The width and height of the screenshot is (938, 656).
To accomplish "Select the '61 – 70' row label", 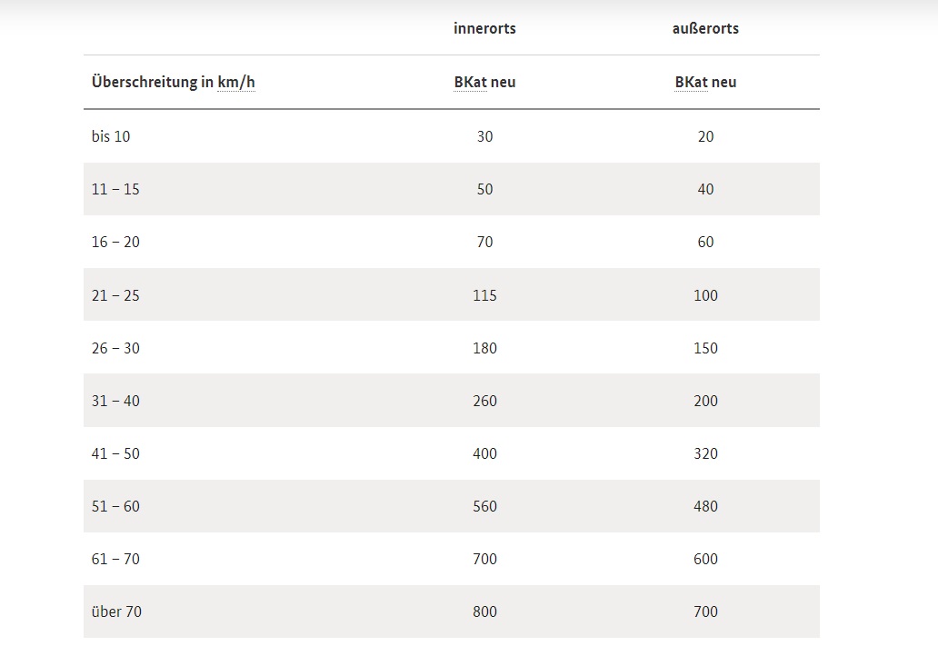I will click(115, 559).
